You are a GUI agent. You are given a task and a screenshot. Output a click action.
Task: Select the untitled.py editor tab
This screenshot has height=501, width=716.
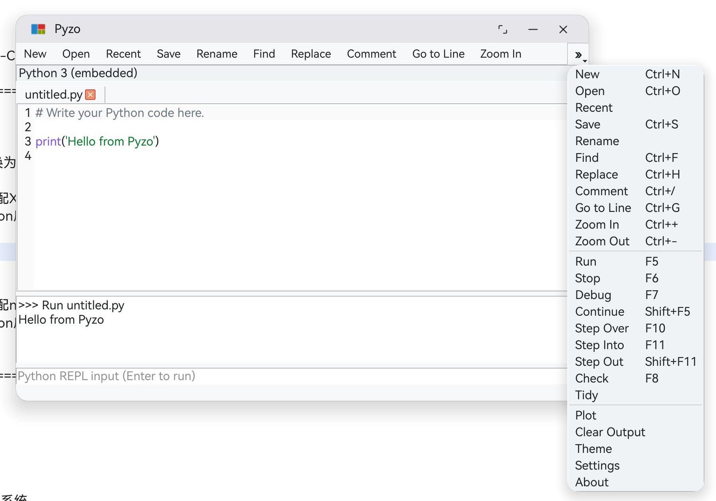tap(54, 95)
